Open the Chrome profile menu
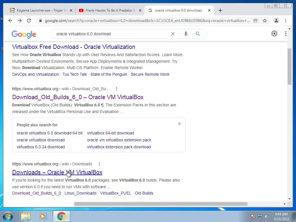The width and height of the screenshot is (296, 222). coord(276,21)
